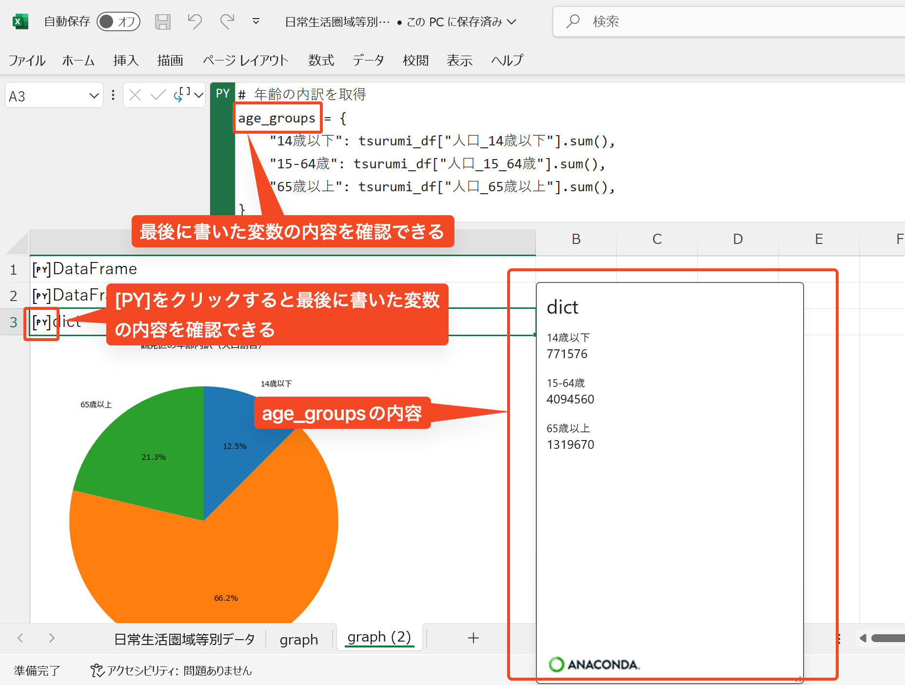905x685 pixels.
Task: Select the 日常生活圏域等別データ sheet tab
Action: click(x=184, y=639)
